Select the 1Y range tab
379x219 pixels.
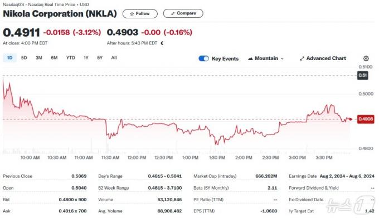86,58
